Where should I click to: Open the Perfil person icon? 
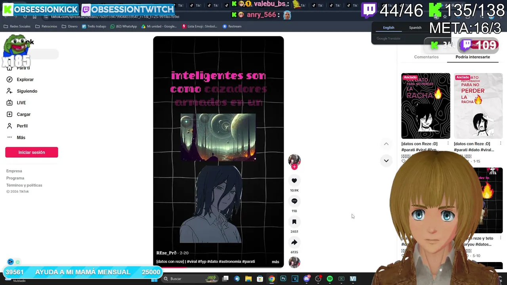10,126
